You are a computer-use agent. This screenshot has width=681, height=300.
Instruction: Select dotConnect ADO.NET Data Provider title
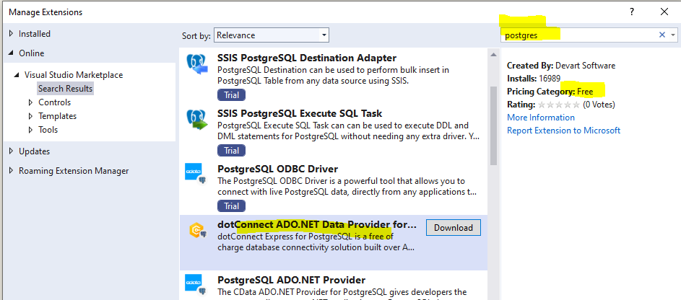tap(317, 225)
